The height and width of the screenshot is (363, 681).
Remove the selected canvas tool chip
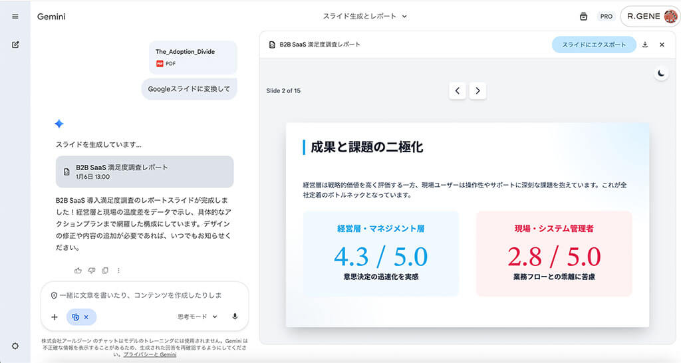coord(86,317)
